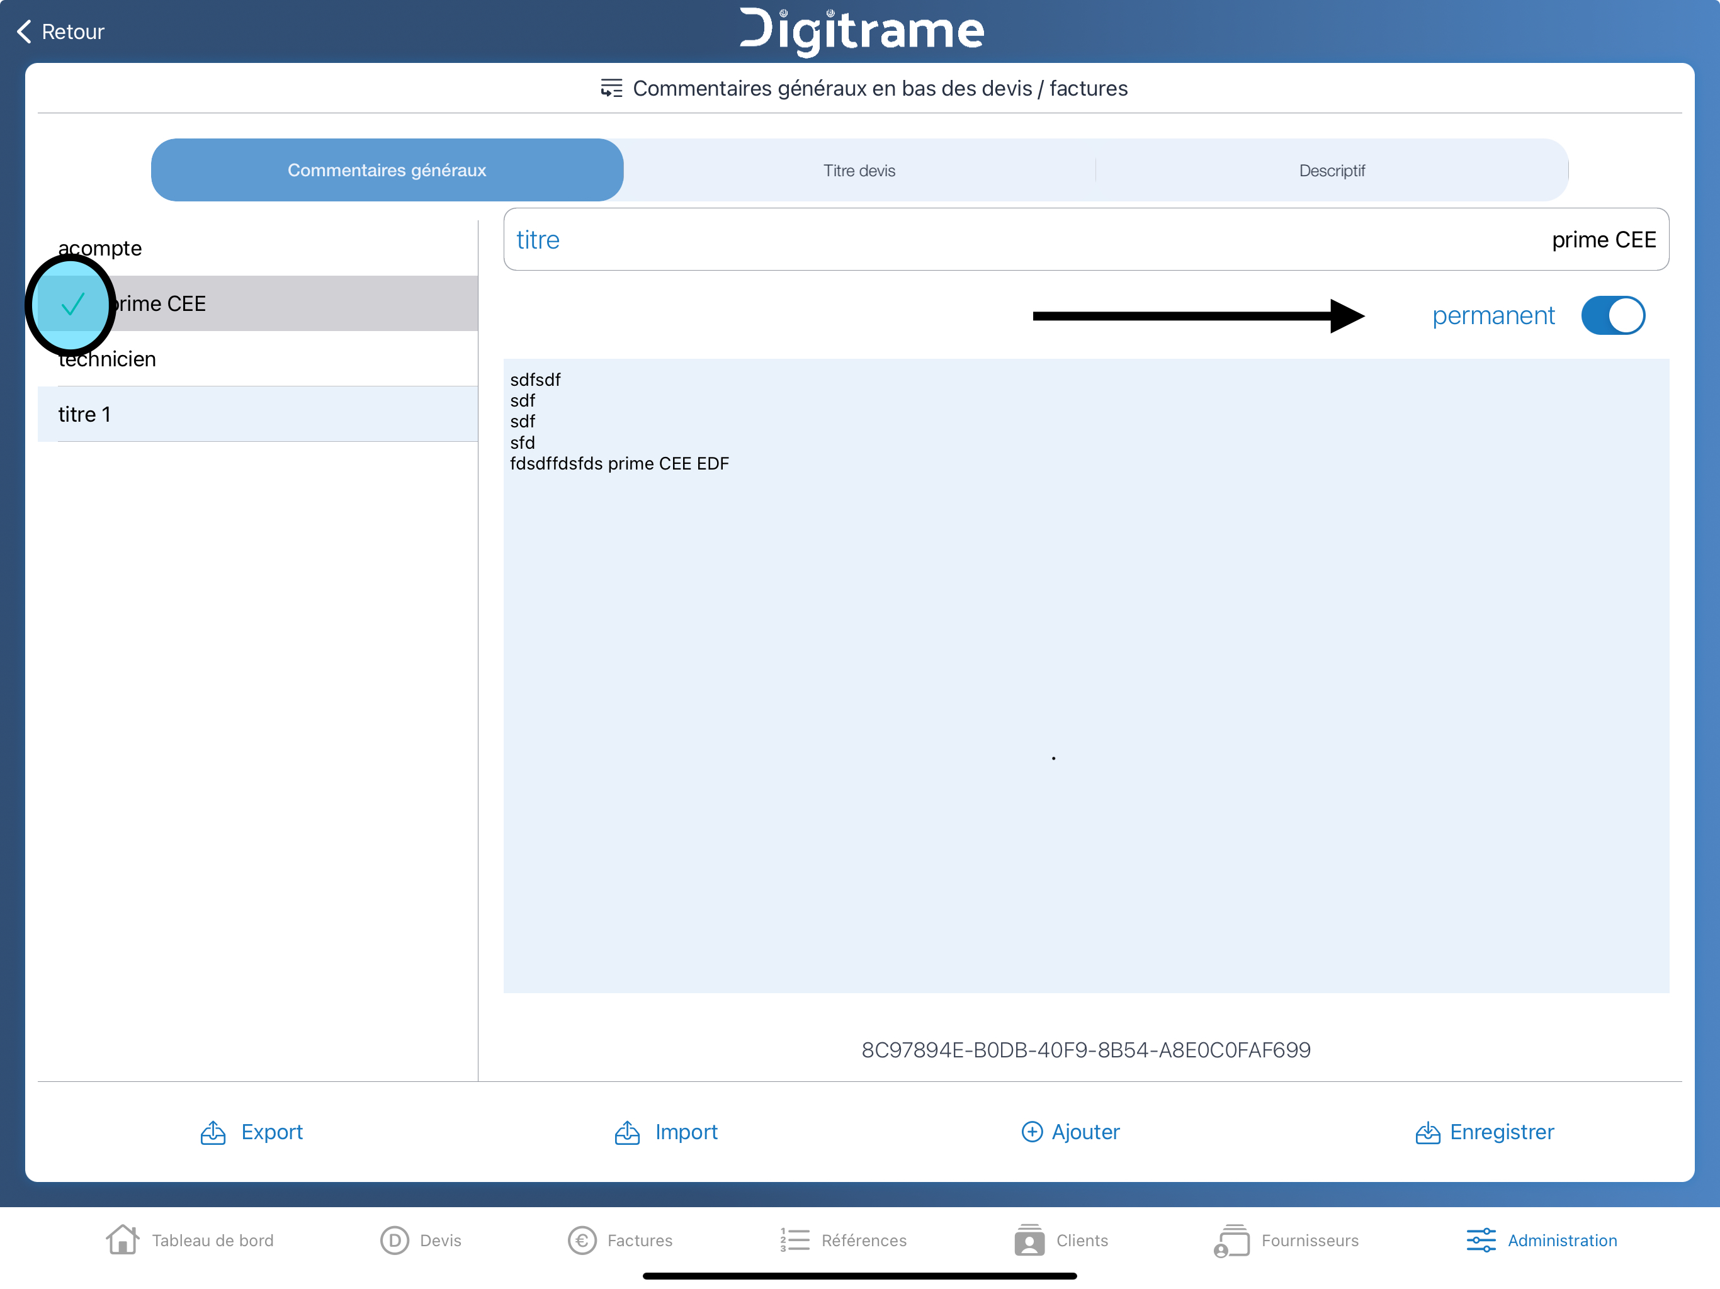Click the Références tab label
1720x1289 pixels.
[x=864, y=1241]
